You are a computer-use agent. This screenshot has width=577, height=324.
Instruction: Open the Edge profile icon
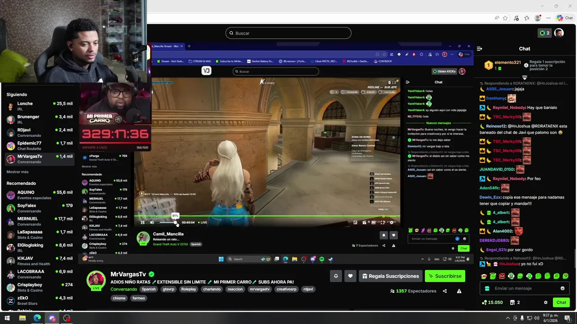click(537, 18)
